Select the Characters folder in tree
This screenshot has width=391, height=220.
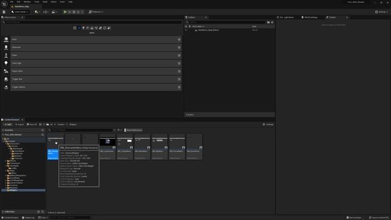pyautogui.click(x=15, y=144)
